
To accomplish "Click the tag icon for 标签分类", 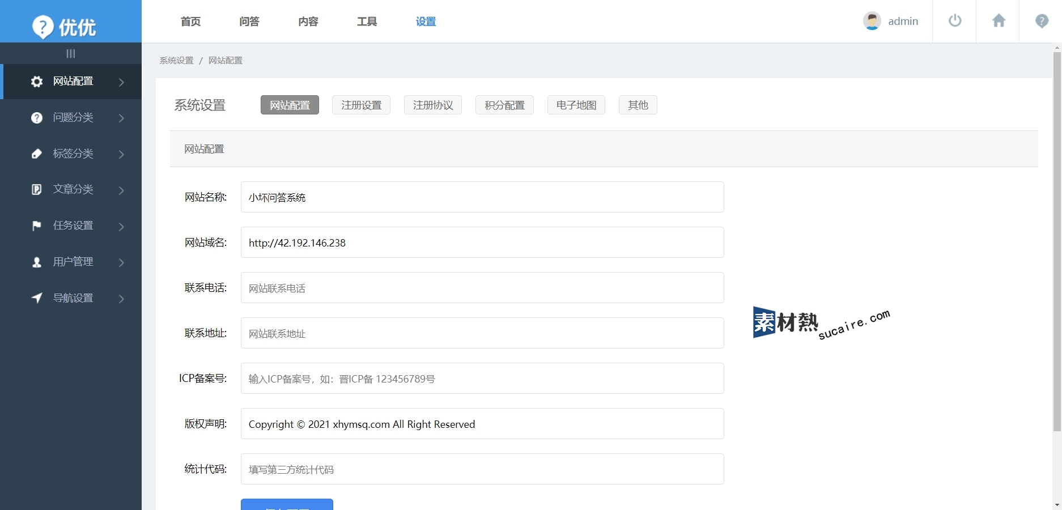I will coord(37,154).
